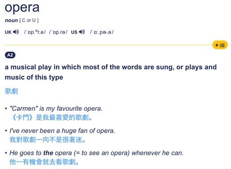Select the Carmen example sentence
Viewport: 231px width, 169px height.
[56, 109]
